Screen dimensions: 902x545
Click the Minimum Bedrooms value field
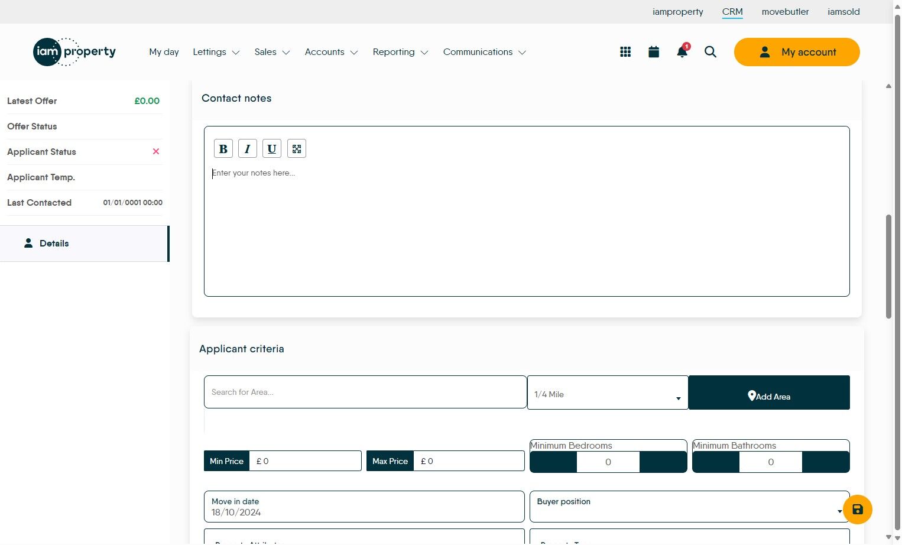click(608, 462)
